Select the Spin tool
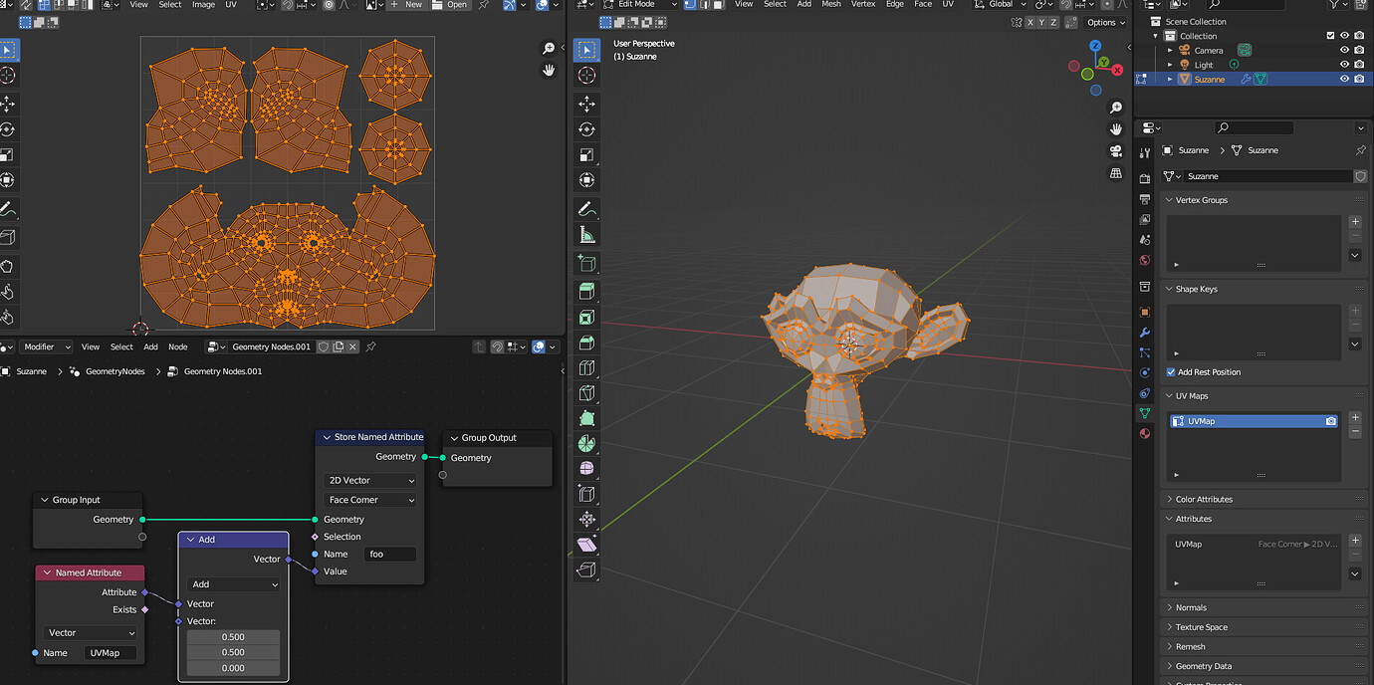 click(x=586, y=444)
